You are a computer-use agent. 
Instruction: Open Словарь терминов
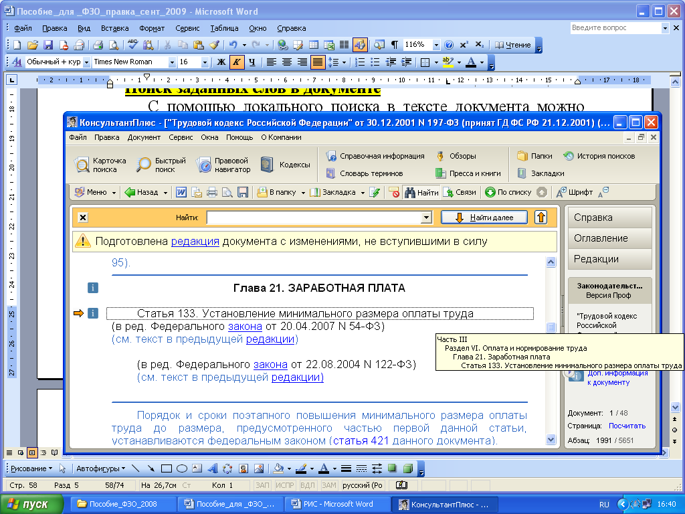coord(365,173)
